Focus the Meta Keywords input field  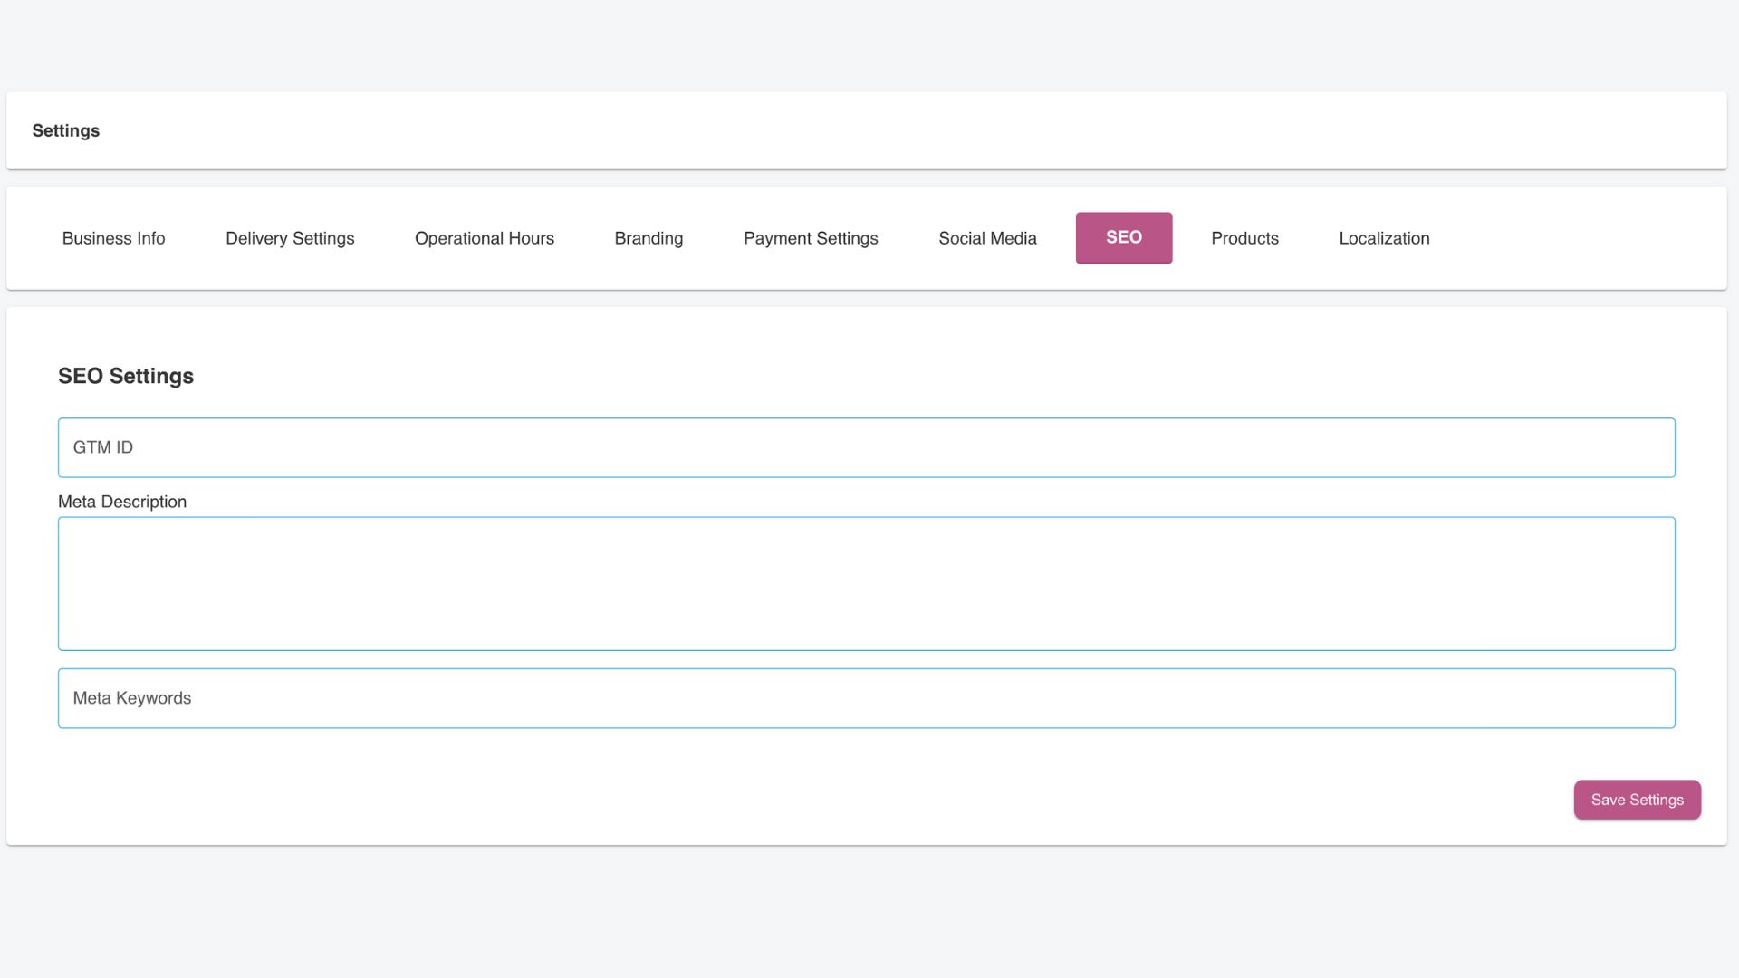[866, 698]
